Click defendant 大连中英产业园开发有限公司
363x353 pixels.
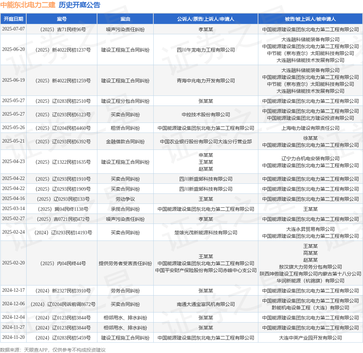coord(311,338)
